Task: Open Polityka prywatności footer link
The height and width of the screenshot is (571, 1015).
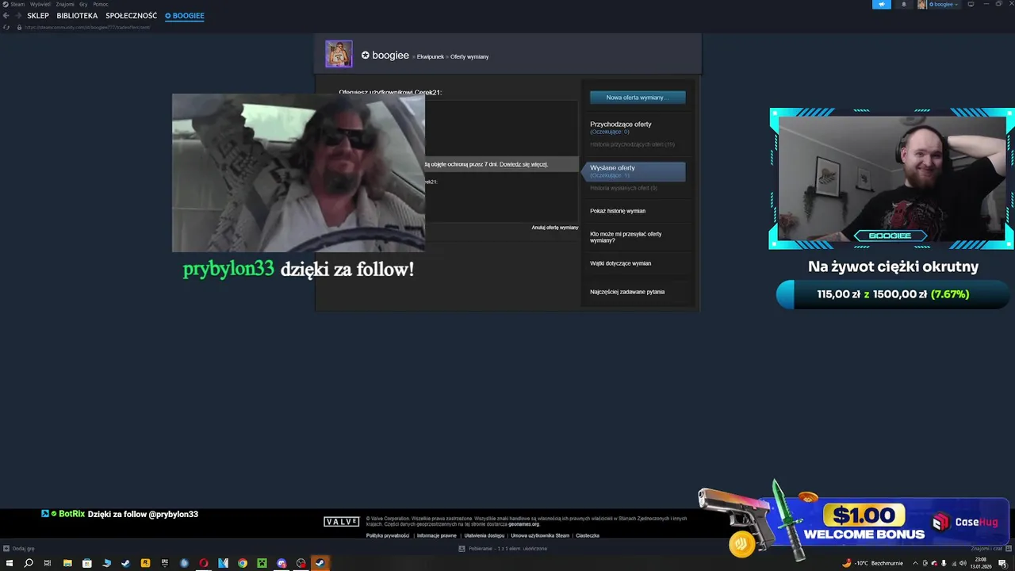Action: click(x=388, y=535)
